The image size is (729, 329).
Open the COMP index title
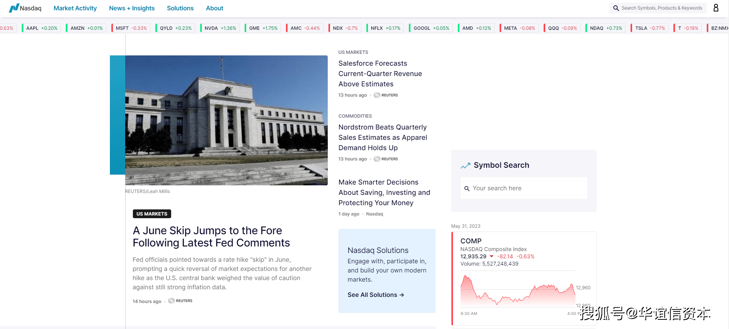click(471, 241)
